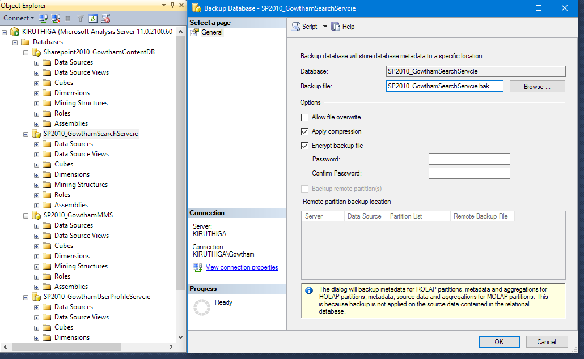
Task: Click the info icon in the note box
Action: coord(309,290)
